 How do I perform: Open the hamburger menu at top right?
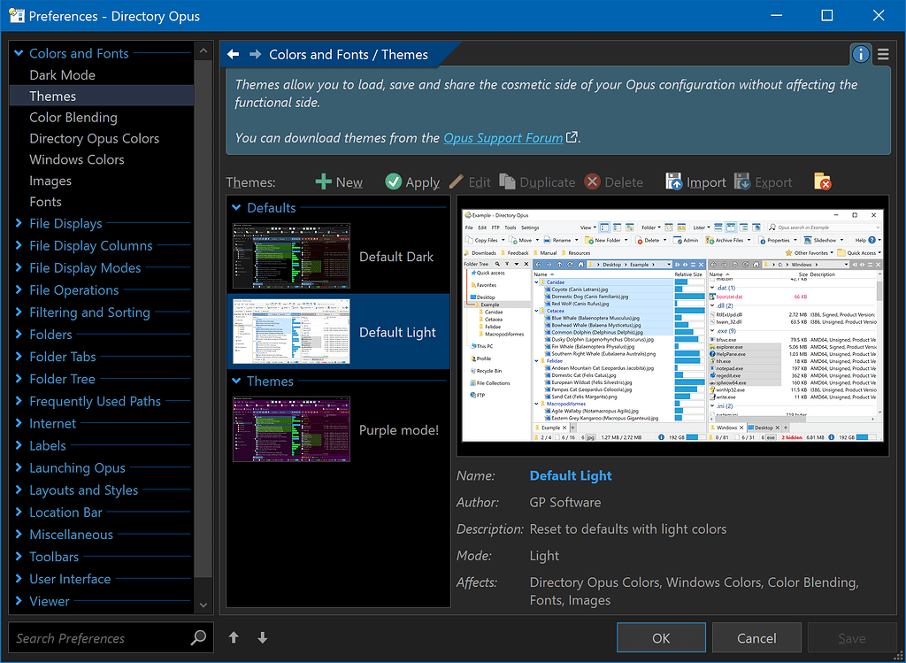(882, 55)
